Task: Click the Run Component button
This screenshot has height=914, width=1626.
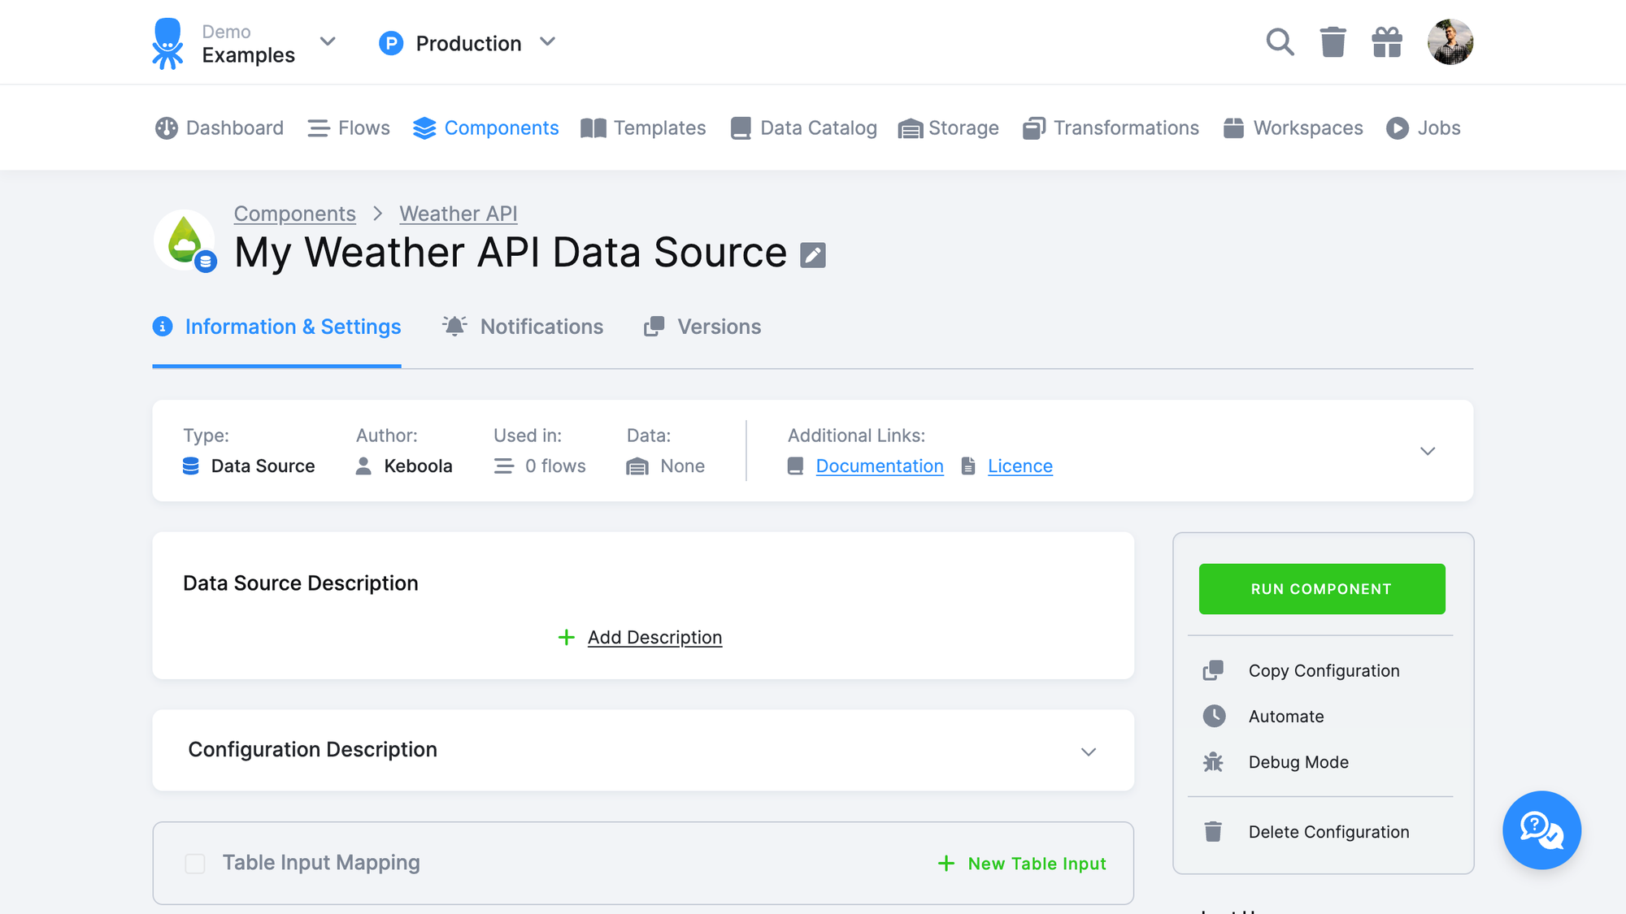Action: coord(1321,589)
